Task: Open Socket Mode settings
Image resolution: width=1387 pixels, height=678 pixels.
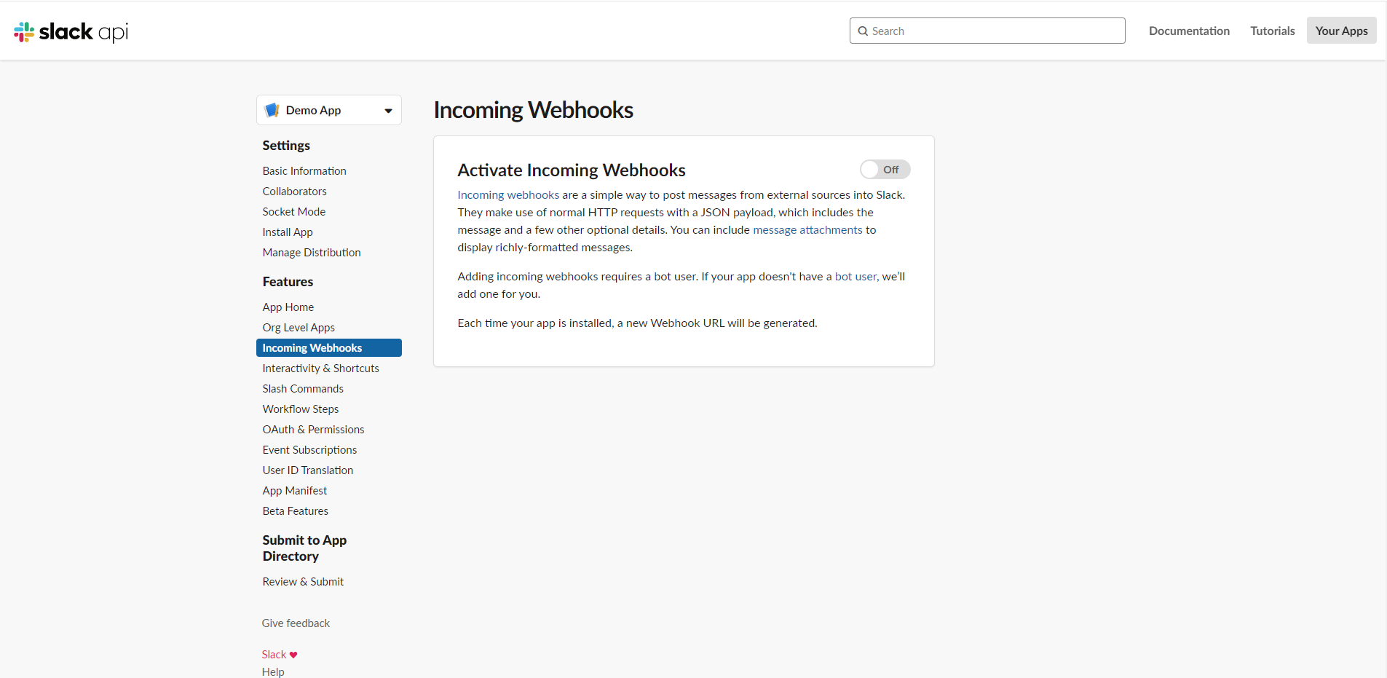Action: tap(294, 211)
